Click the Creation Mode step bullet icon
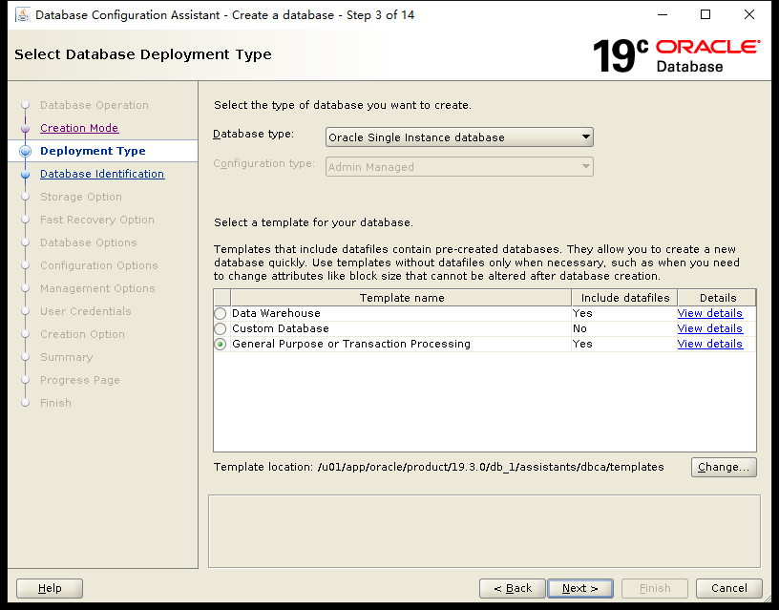Image resolution: width=779 pixels, height=610 pixels. (x=26, y=128)
